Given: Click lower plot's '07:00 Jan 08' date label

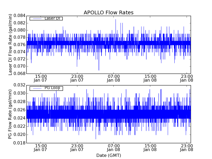Looking at the screenshot, I should 113,148.
